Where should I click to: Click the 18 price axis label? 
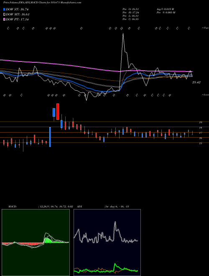pos(200,128)
